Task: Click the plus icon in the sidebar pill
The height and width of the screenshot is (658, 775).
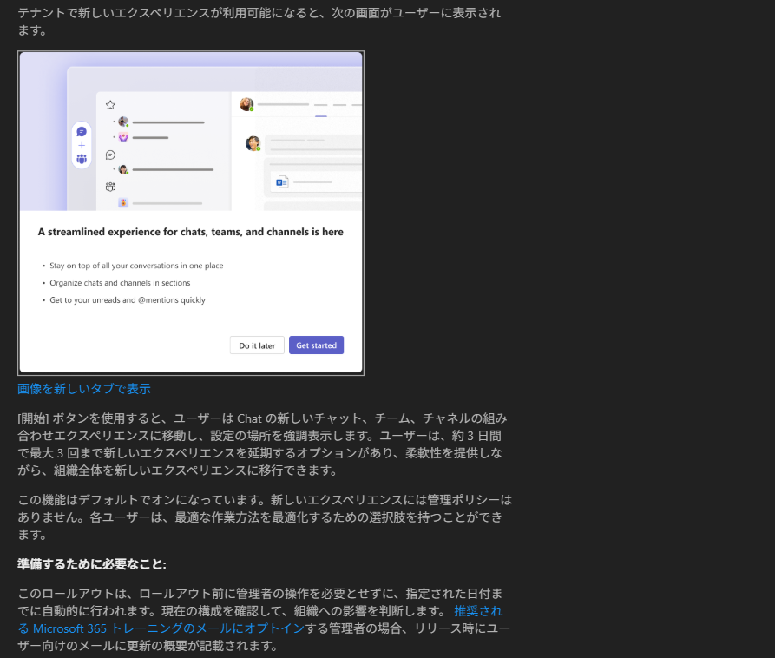Action: click(x=82, y=145)
